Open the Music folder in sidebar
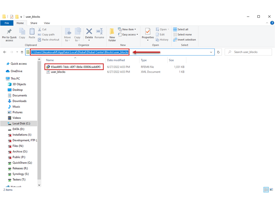Image resolution: width=275 pixels, height=206 pixels. click(x=14, y=107)
